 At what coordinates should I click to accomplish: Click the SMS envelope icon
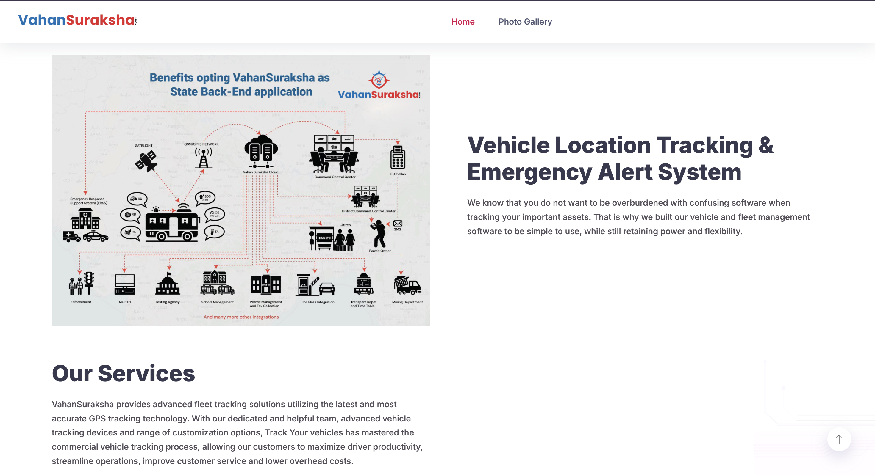pyautogui.click(x=398, y=223)
